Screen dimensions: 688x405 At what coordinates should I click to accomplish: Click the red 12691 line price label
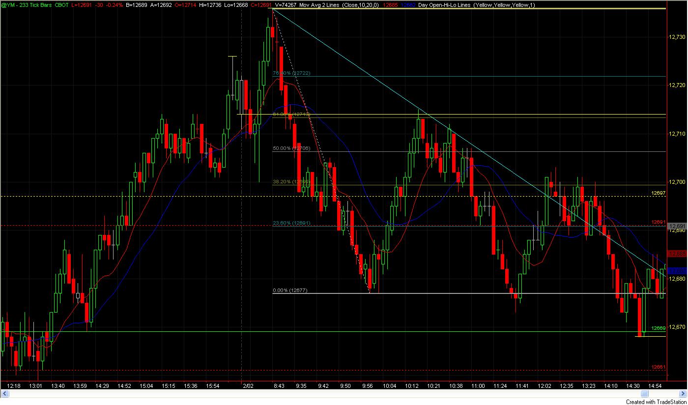[x=658, y=222]
